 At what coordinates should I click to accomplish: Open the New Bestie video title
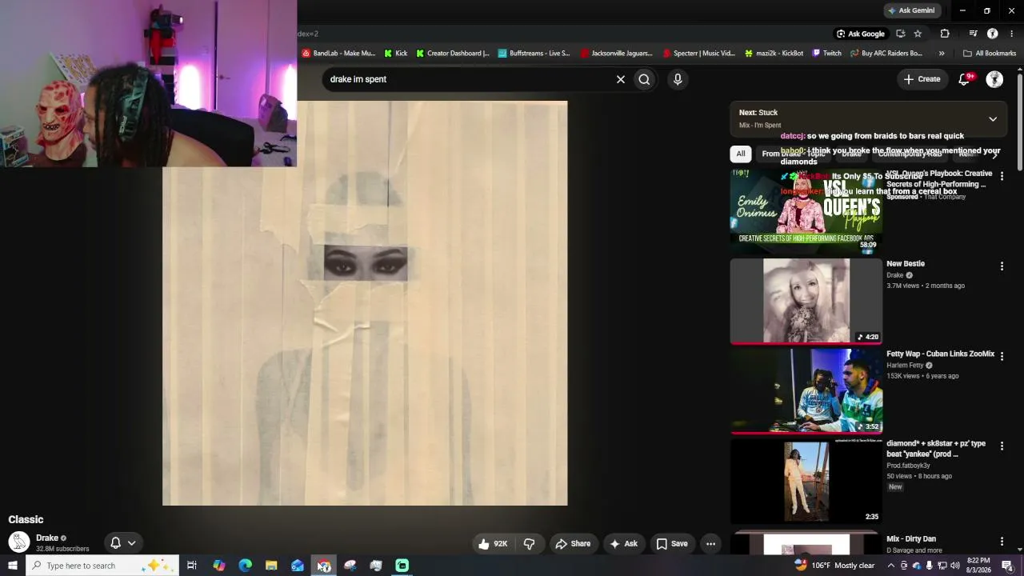pos(906,264)
